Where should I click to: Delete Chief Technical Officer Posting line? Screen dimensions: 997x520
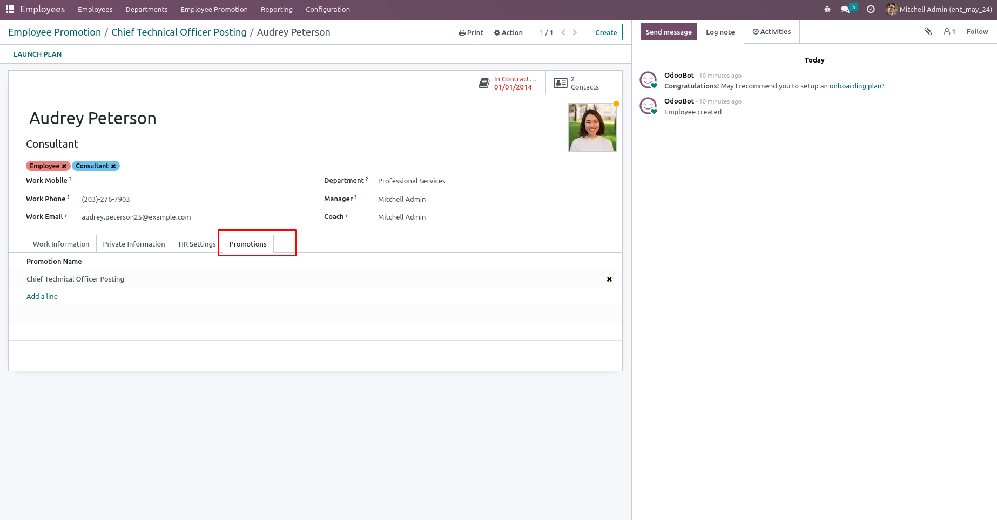coord(609,279)
